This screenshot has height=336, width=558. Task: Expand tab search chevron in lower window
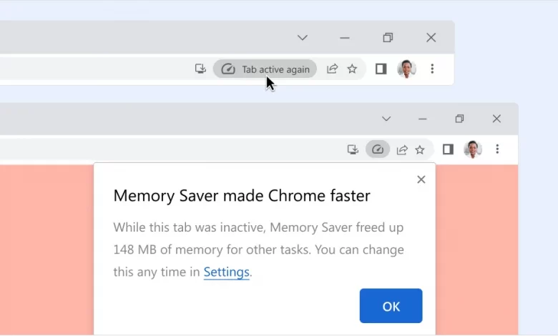click(x=386, y=119)
